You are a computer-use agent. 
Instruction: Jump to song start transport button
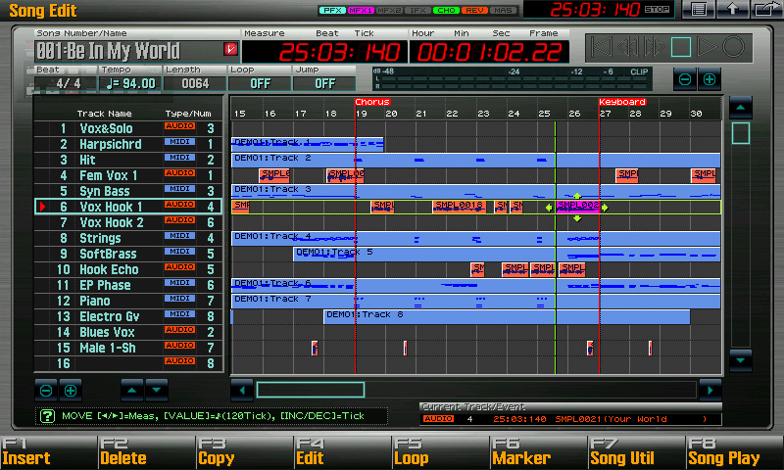tap(602, 47)
